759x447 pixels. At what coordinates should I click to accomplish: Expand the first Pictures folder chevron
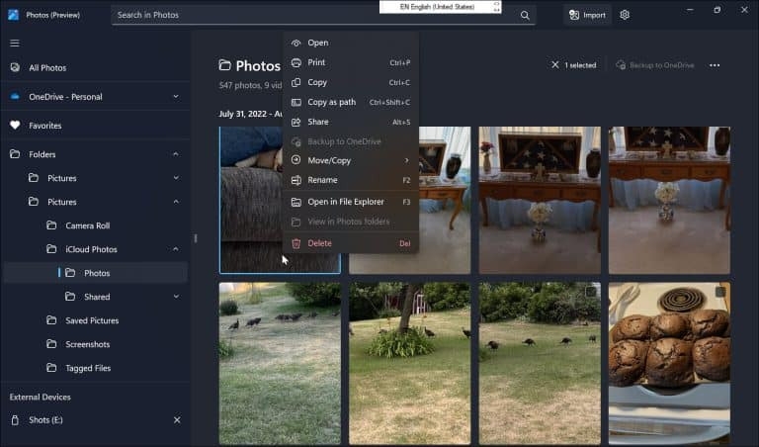coord(176,178)
